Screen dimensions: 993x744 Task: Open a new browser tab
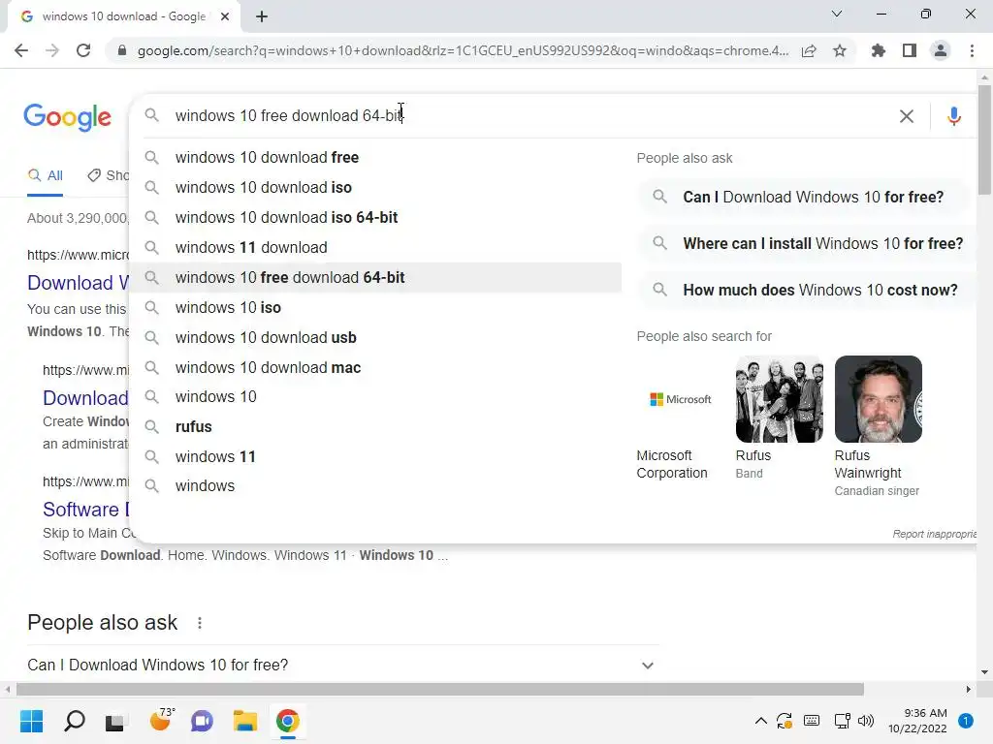point(262,16)
